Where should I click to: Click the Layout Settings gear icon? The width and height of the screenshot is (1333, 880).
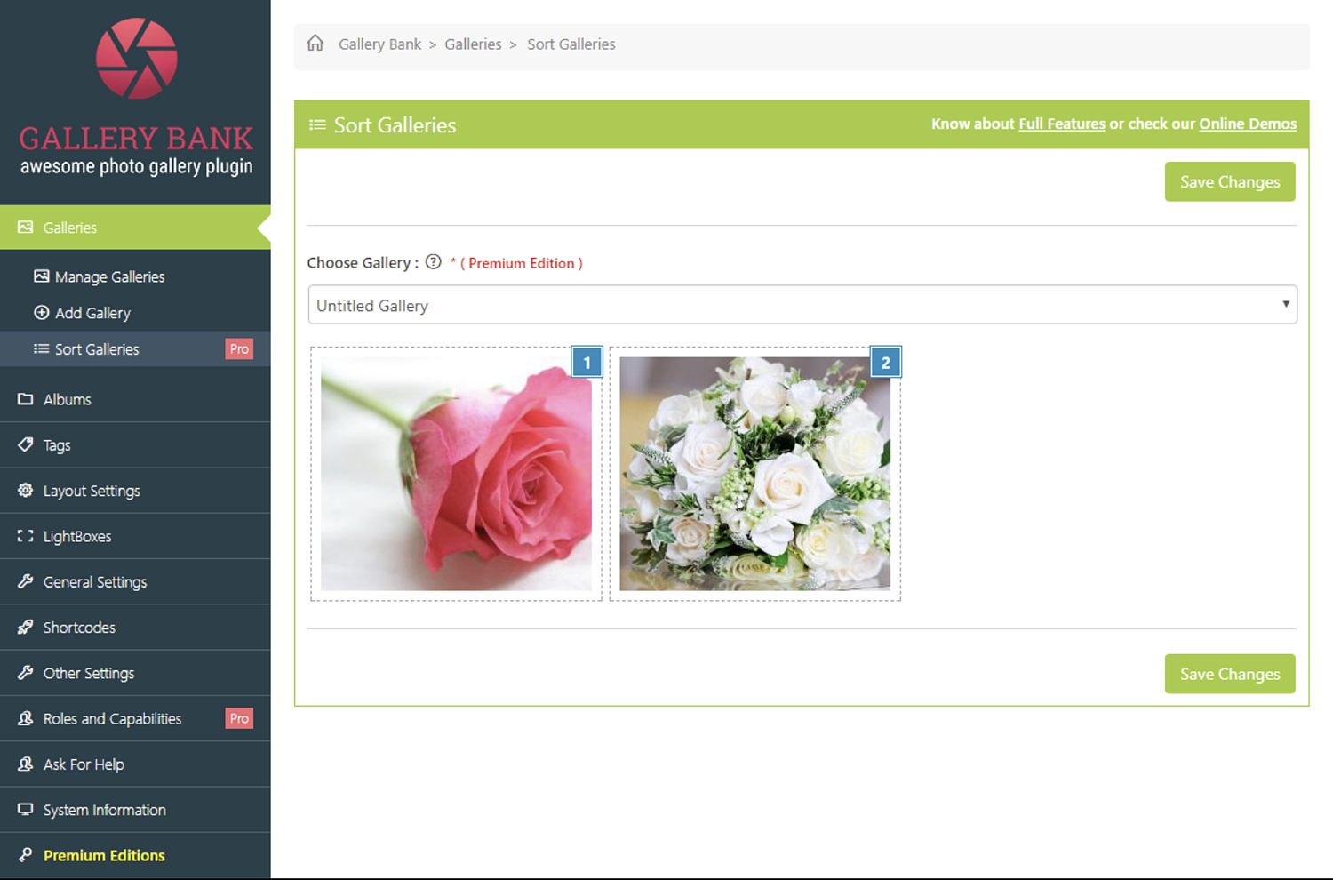click(x=26, y=491)
